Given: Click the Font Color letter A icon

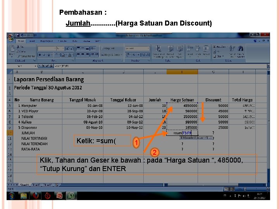Looking at the screenshot, I should pyautogui.click(x=70, y=55).
